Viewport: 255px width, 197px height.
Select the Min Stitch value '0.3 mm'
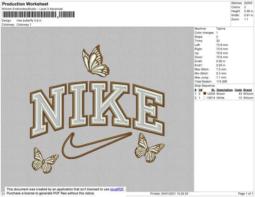[221, 73]
